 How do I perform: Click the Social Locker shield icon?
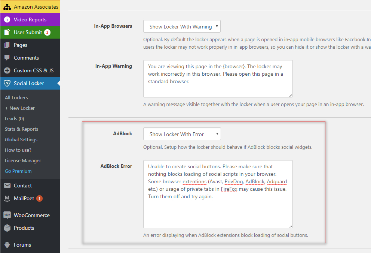point(7,83)
